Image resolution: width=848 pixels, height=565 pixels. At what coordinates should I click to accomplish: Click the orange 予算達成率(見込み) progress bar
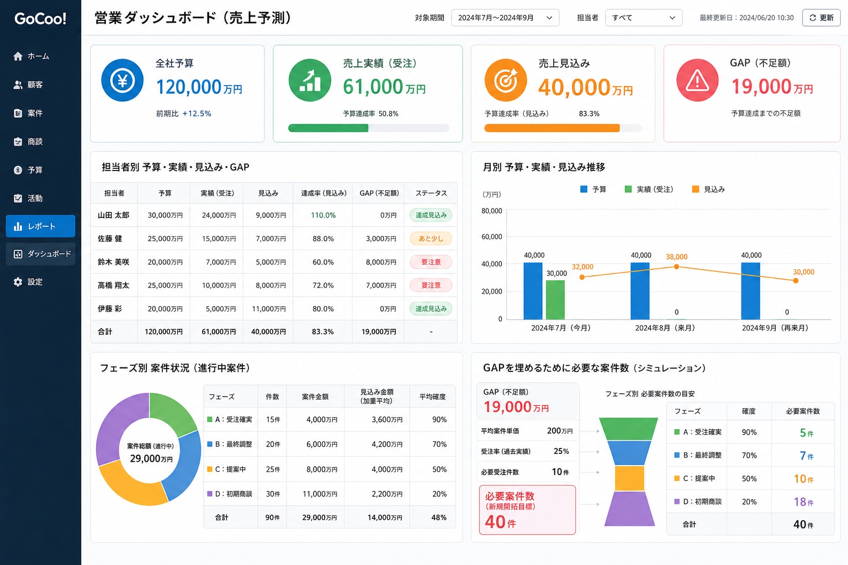click(x=563, y=128)
